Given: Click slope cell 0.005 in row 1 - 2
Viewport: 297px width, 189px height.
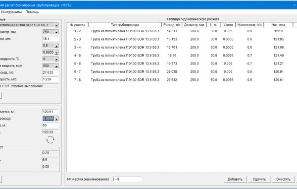Looking at the screenshot, I should [x=228, y=31].
